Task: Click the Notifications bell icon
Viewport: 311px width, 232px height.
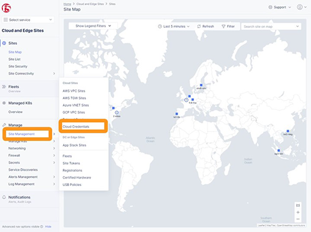Action: pos(4,197)
